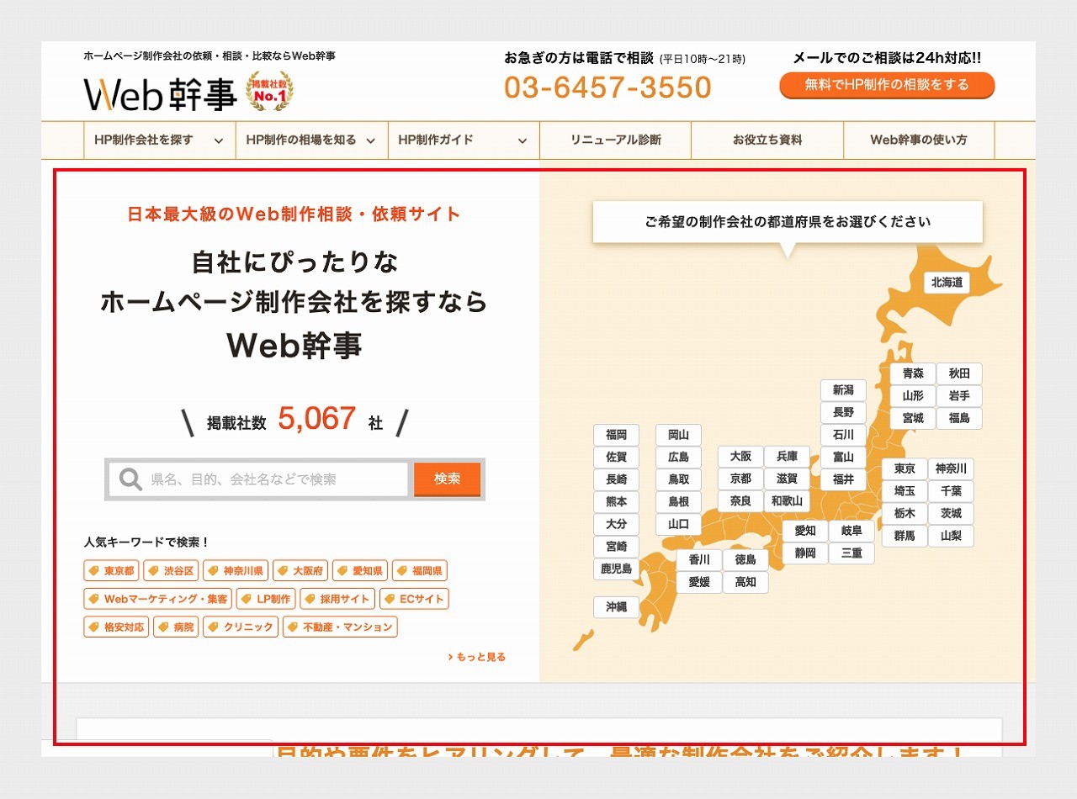Choose 愛知 on the map

(x=805, y=531)
